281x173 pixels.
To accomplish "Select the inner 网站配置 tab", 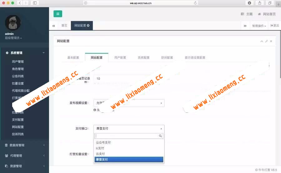I will tap(96, 58).
